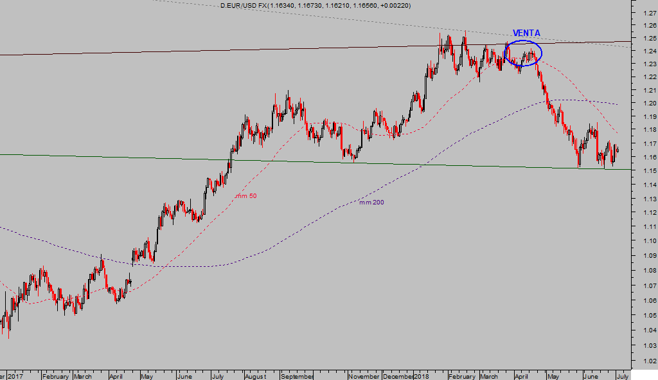Select the November label on time axis
The width and height of the screenshot is (658, 380).
point(364,376)
